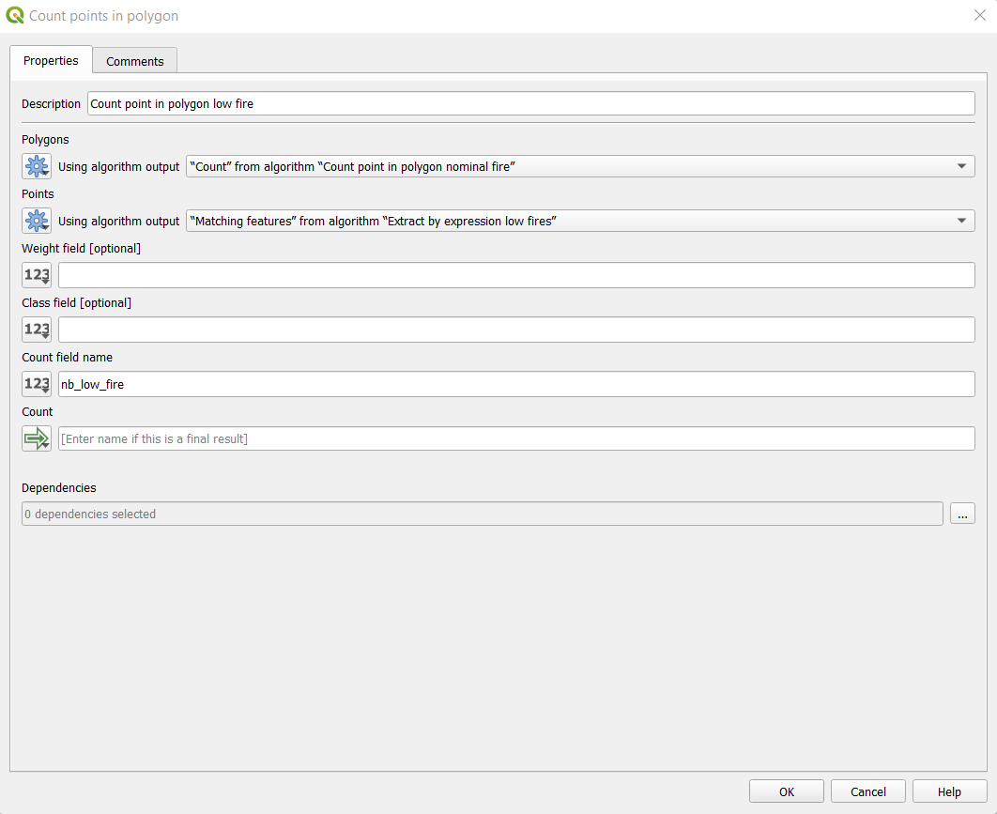This screenshot has height=814, width=997.
Task: Open the Polygons algorithm output dropdown
Action: (x=580, y=167)
